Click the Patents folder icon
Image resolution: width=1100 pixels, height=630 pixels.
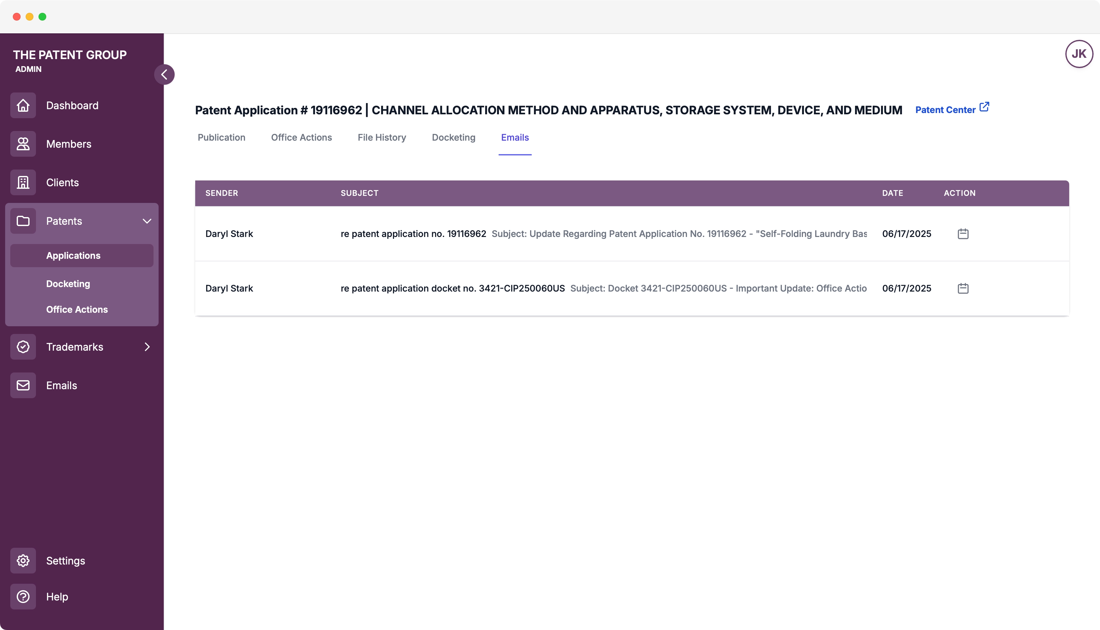(x=23, y=221)
